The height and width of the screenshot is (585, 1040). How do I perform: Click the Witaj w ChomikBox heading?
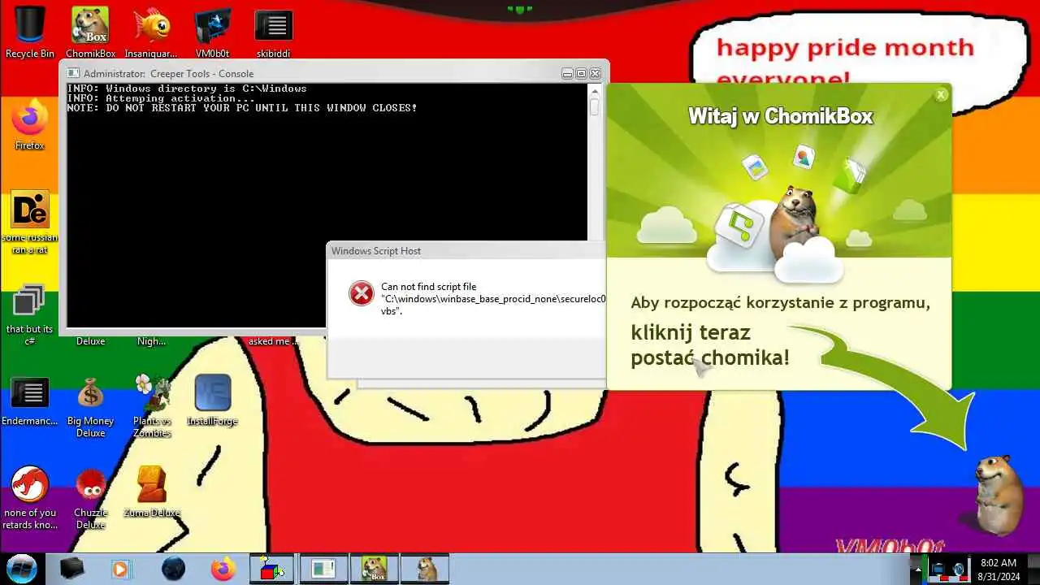780,115
